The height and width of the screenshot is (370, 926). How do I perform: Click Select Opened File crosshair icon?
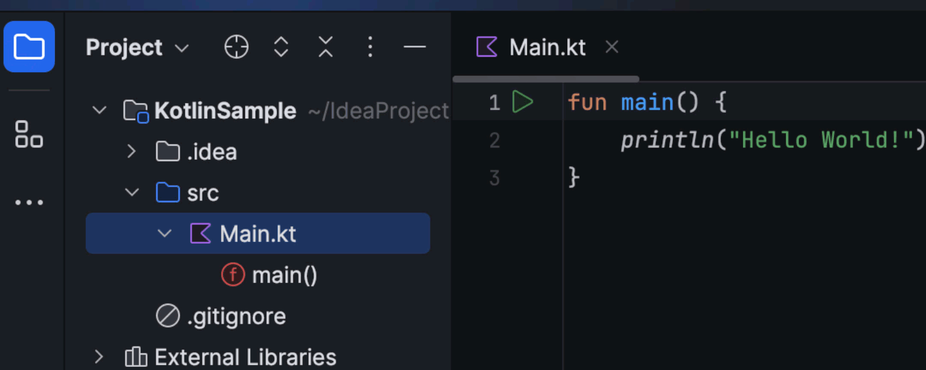coord(236,47)
